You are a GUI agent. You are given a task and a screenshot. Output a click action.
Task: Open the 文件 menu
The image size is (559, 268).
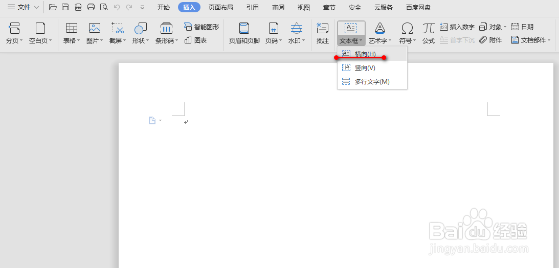(24, 7)
